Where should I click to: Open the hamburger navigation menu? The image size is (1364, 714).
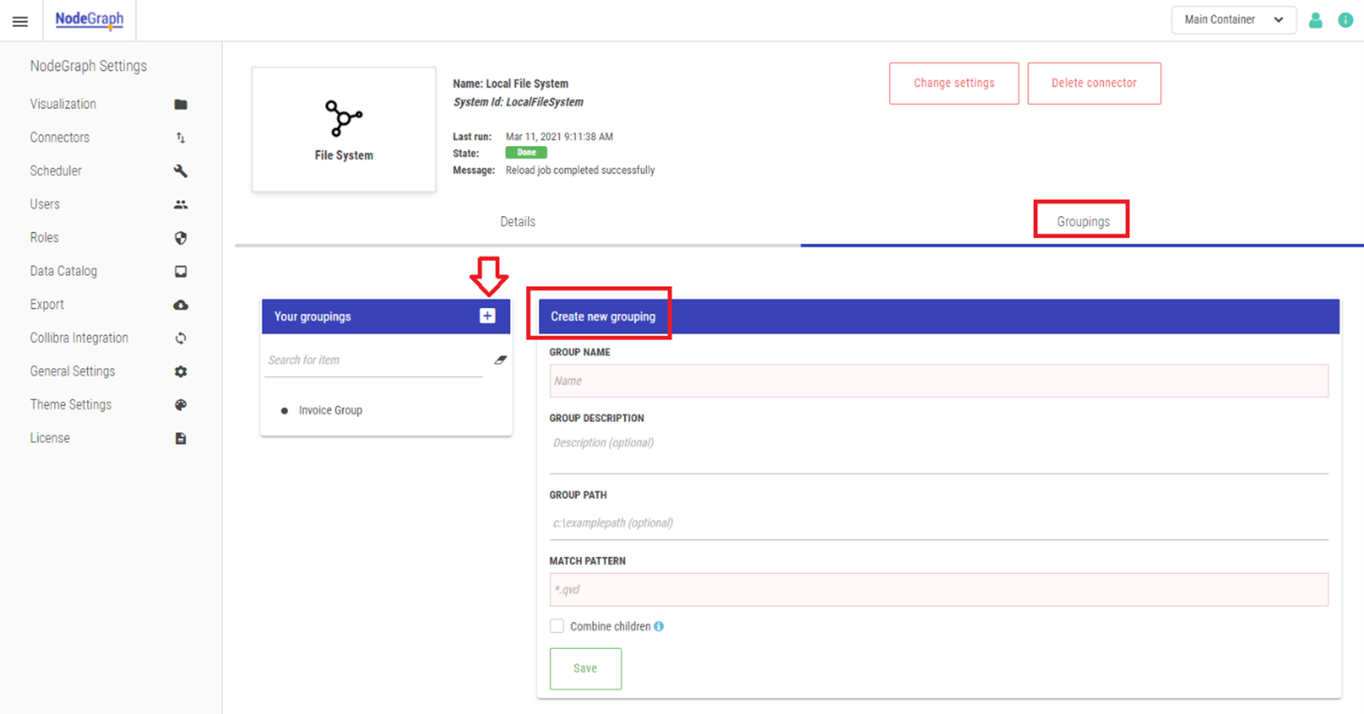(x=20, y=21)
